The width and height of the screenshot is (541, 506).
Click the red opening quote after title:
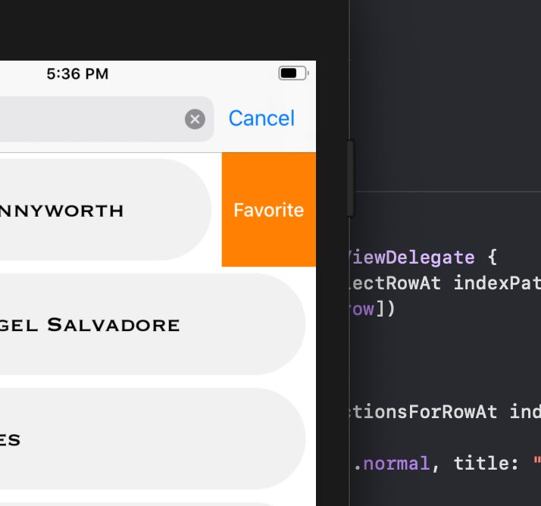[x=535, y=463]
